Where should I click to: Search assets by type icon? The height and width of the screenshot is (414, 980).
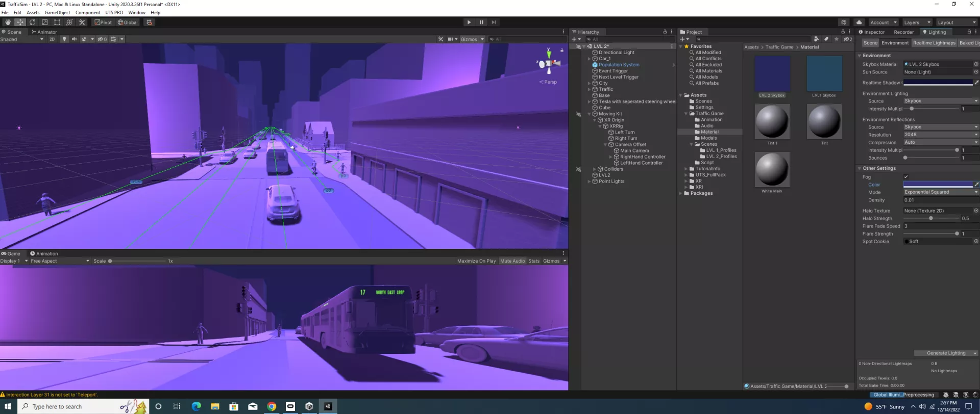(816, 39)
